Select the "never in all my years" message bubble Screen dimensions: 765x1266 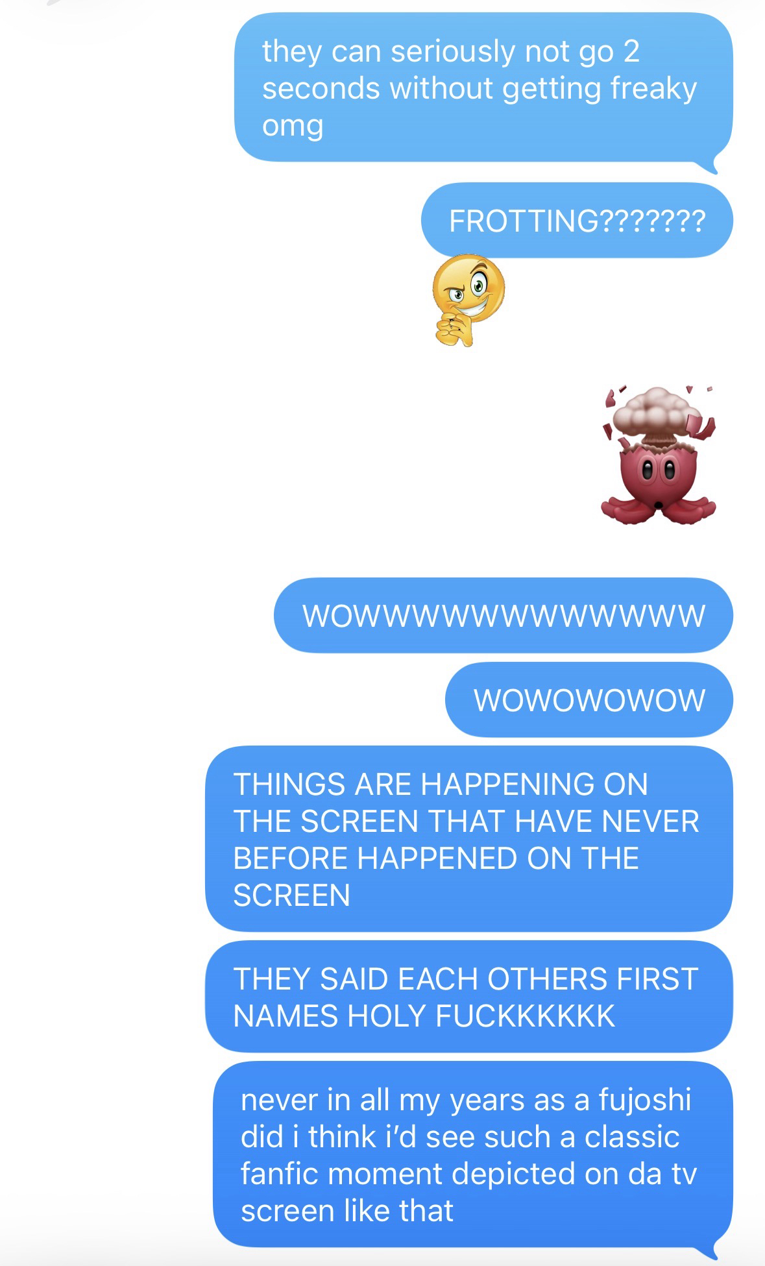coord(473,1154)
